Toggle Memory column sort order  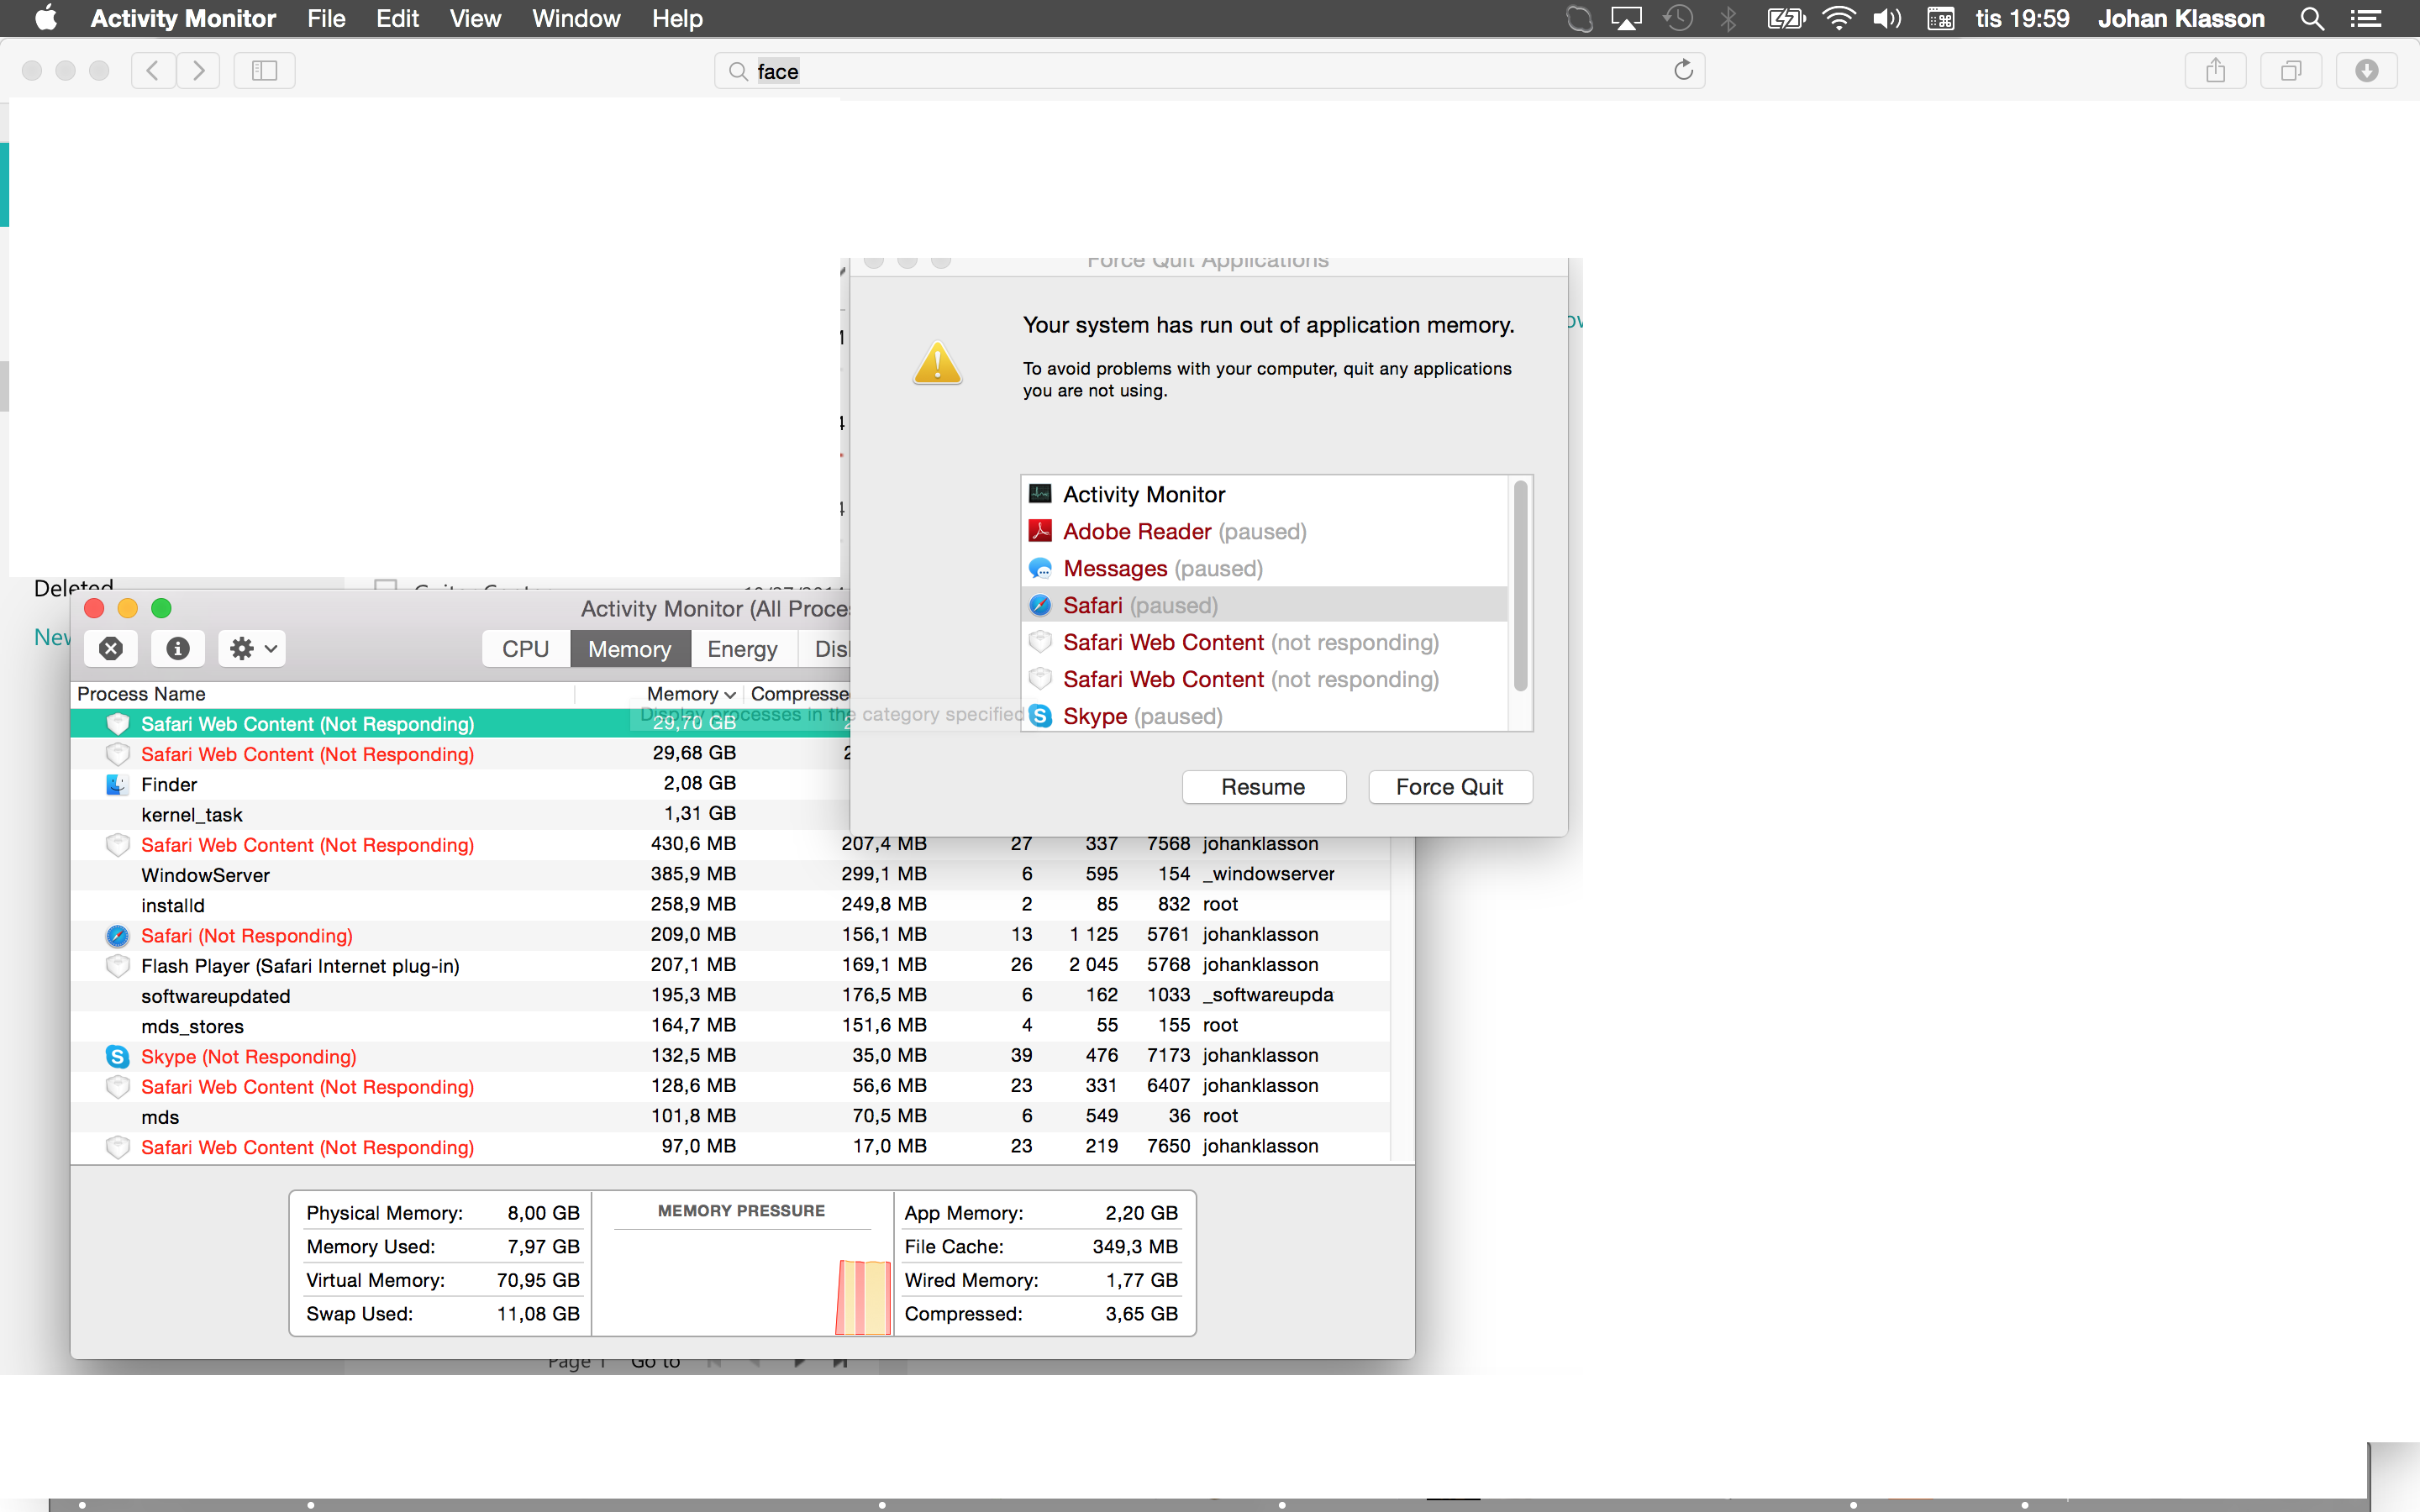click(x=690, y=694)
